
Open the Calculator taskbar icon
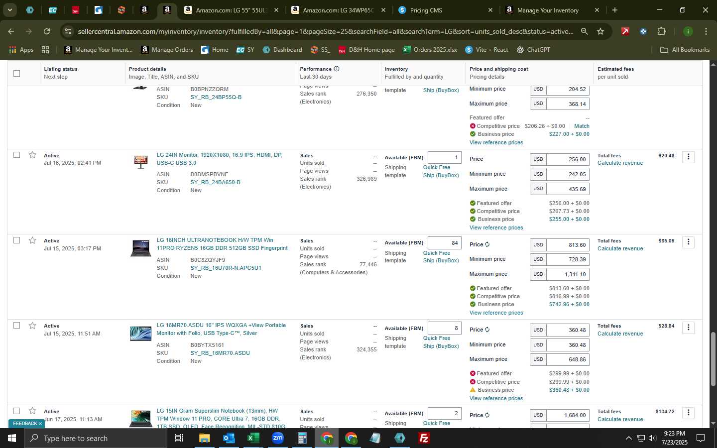302,438
